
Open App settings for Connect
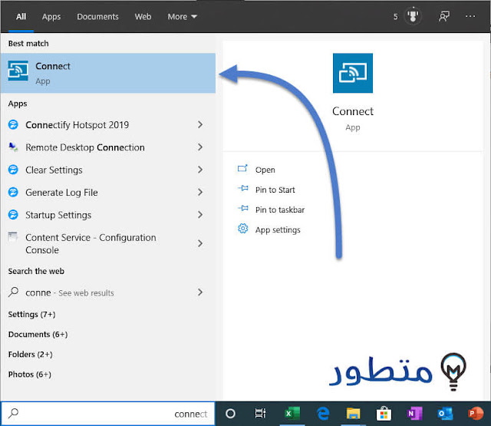[278, 230]
